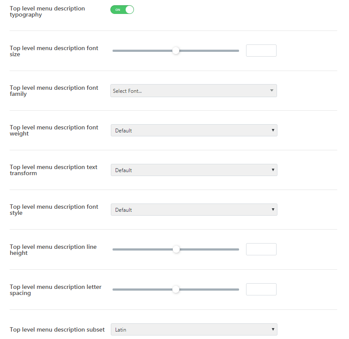This screenshot has width=349, height=339.
Task: Click the font weight dropdown arrow icon
Action: 273,130
